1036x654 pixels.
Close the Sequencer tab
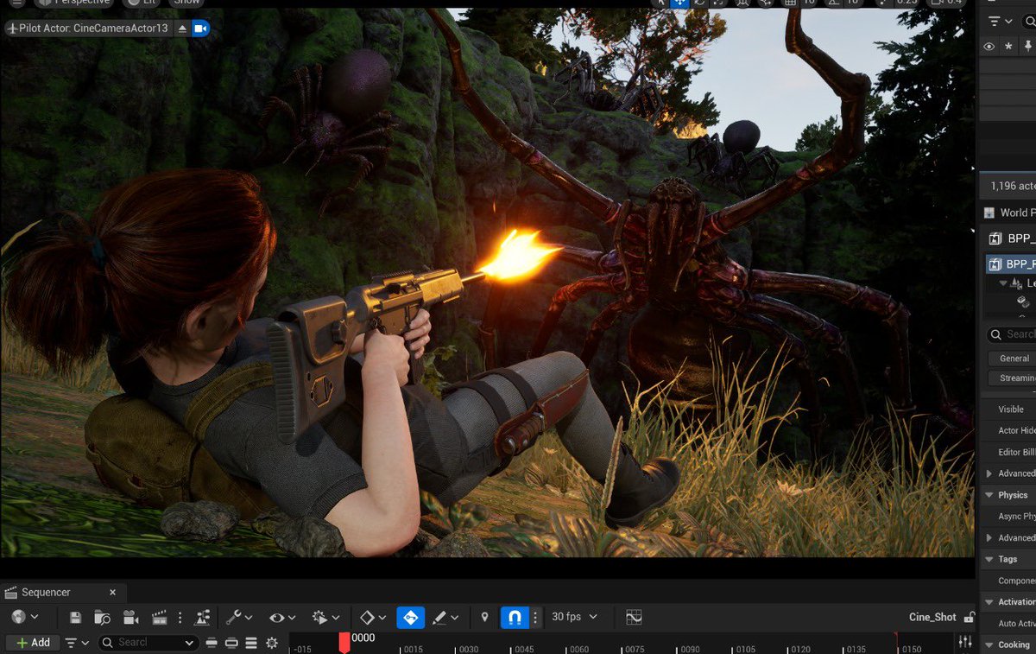(112, 593)
